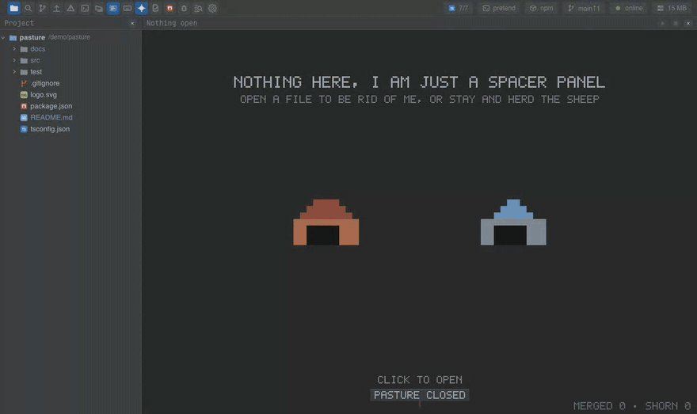Screen dimensions: 697x414
Task: Click the find-in-list toolbar icon
Action: (198, 8)
